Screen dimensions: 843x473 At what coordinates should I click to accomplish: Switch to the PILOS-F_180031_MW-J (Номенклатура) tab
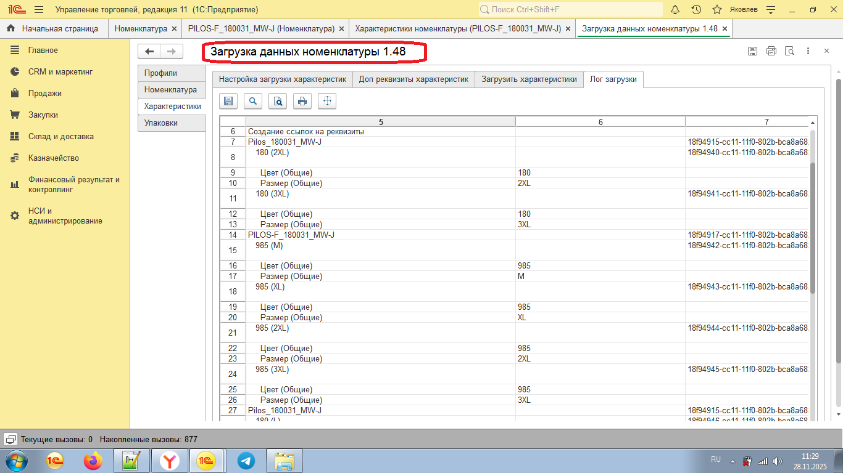pos(265,28)
